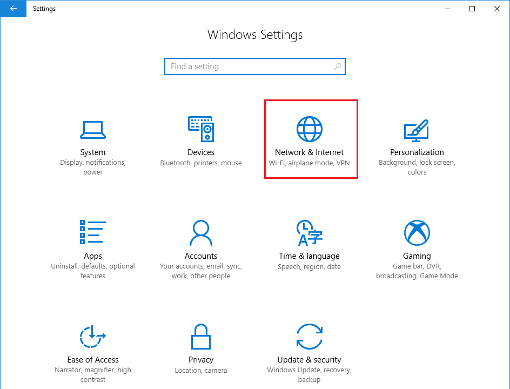
Task: Go back using the title bar arrow
Action: (x=14, y=9)
